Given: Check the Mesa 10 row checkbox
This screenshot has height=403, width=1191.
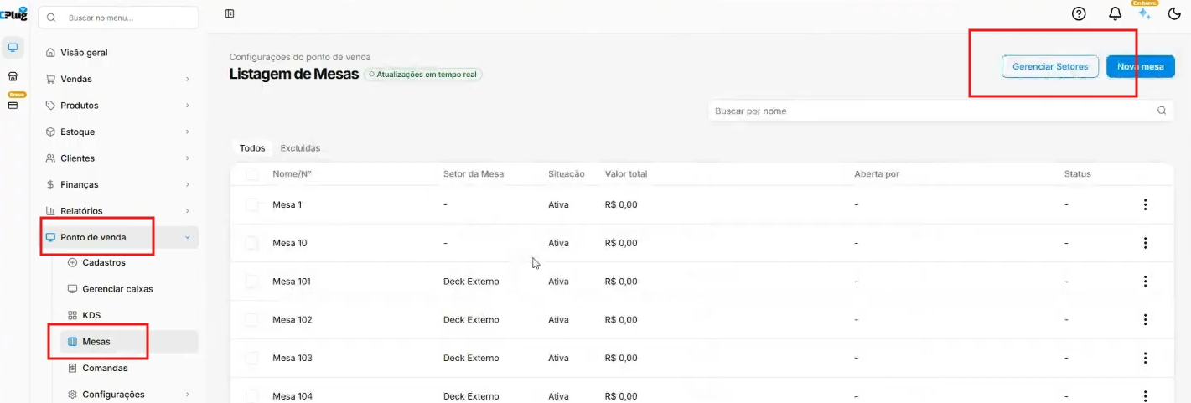Looking at the screenshot, I should pyautogui.click(x=252, y=243).
